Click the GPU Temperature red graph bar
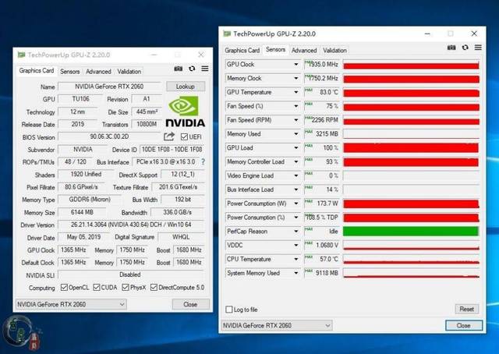Viewport: 499px width, 354px height. coord(411,93)
